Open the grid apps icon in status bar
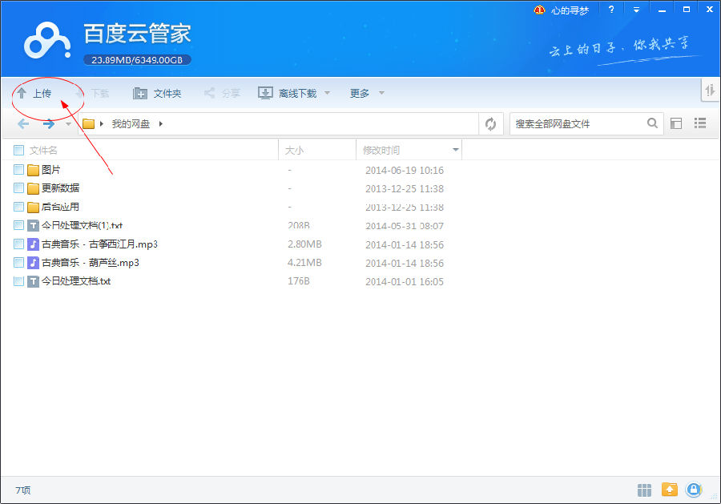Screen dimensions: 721x504 coord(644,490)
